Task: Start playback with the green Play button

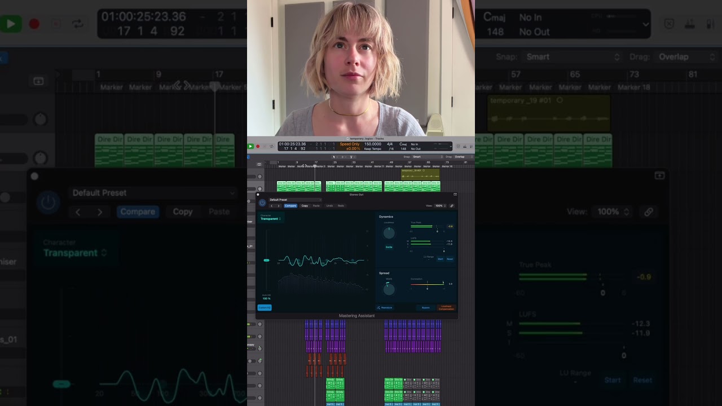Action: [250, 146]
